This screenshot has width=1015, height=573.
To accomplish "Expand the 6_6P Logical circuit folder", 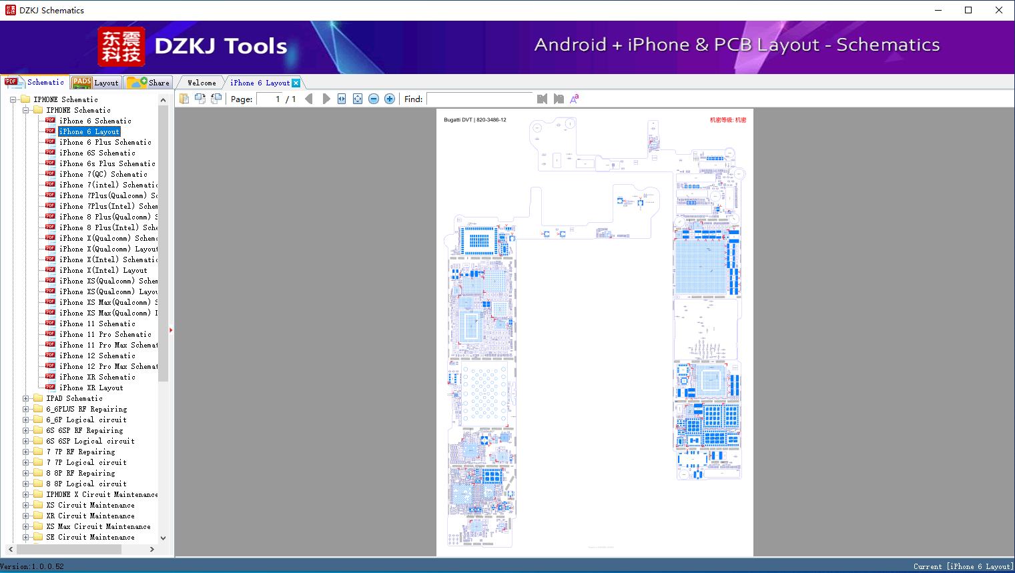I will tap(26, 420).
